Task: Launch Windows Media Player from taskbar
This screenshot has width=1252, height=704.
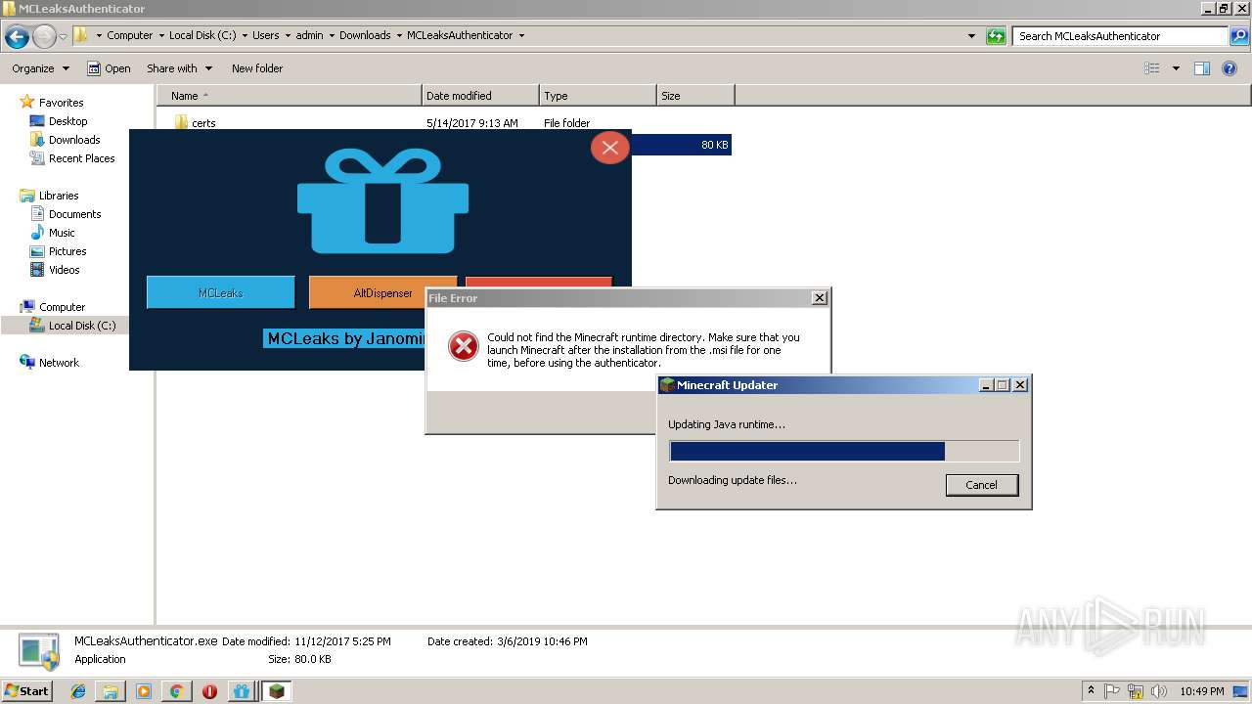Action: 144,691
